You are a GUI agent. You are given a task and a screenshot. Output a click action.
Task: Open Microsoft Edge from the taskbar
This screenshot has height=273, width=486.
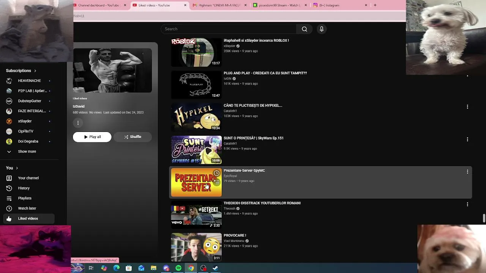[116, 268]
